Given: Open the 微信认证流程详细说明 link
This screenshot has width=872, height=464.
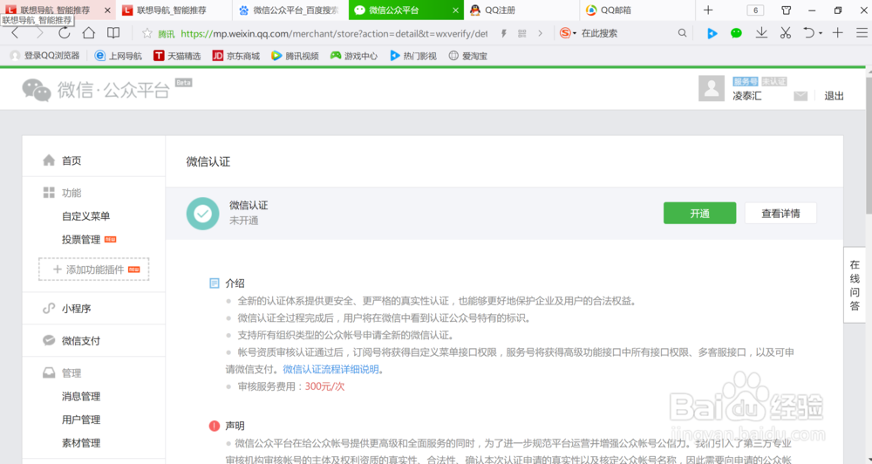Looking at the screenshot, I should click(x=330, y=370).
